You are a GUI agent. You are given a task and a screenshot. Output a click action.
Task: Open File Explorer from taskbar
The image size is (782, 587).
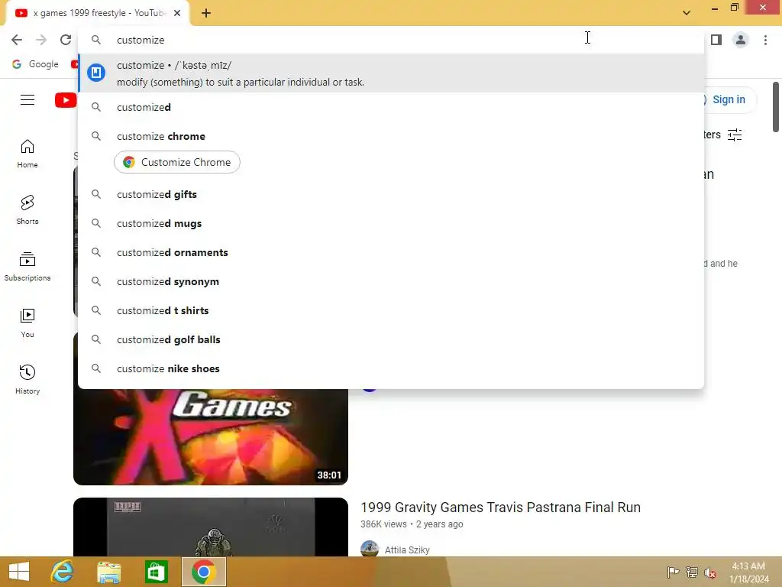[108, 572]
